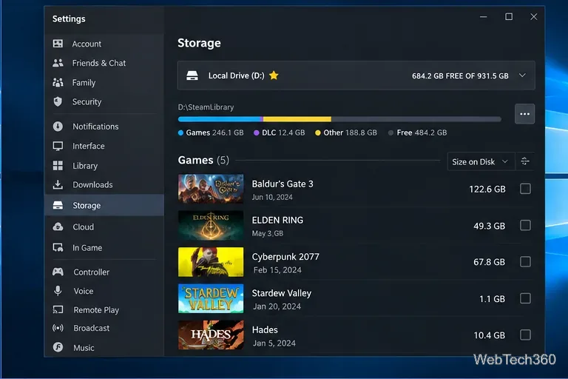Click the sort filter settings icon
This screenshot has width=568, height=379.
pos(525,161)
